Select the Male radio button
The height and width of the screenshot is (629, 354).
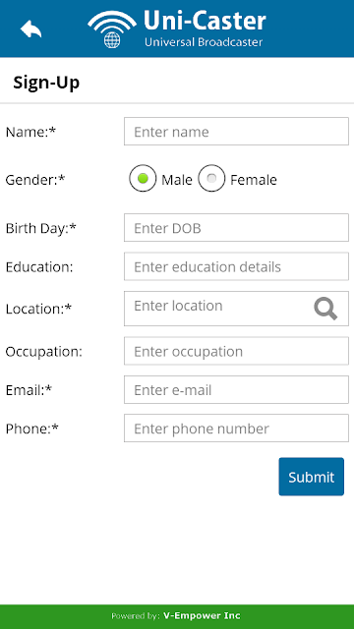tap(143, 178)
